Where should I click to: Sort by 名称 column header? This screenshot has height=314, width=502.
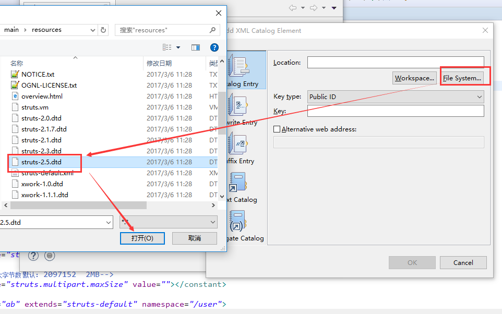[17, 64]
